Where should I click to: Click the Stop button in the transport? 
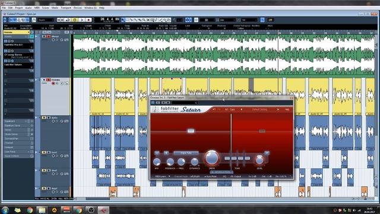pyautogui.click(x=75, y=20)
